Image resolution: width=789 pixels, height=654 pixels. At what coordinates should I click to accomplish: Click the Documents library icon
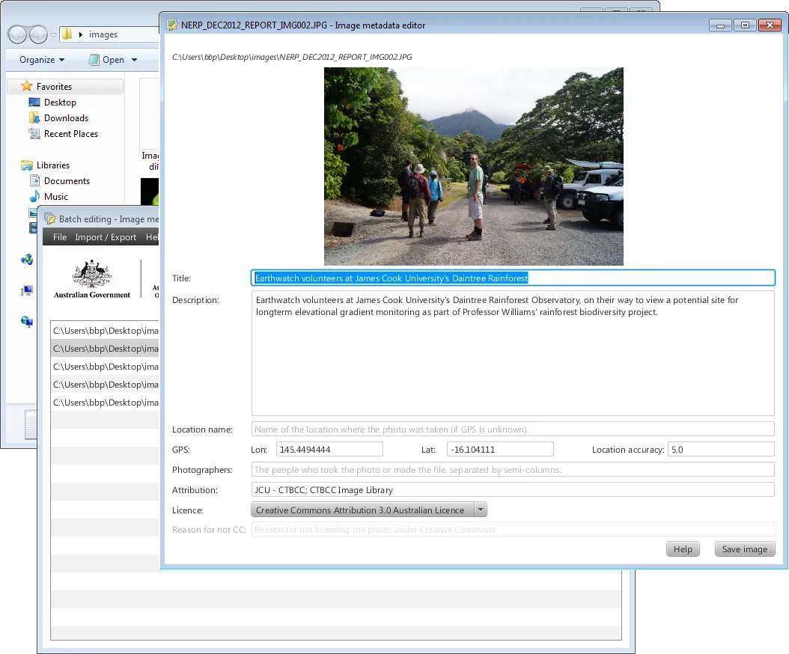(x=34, y=180)
